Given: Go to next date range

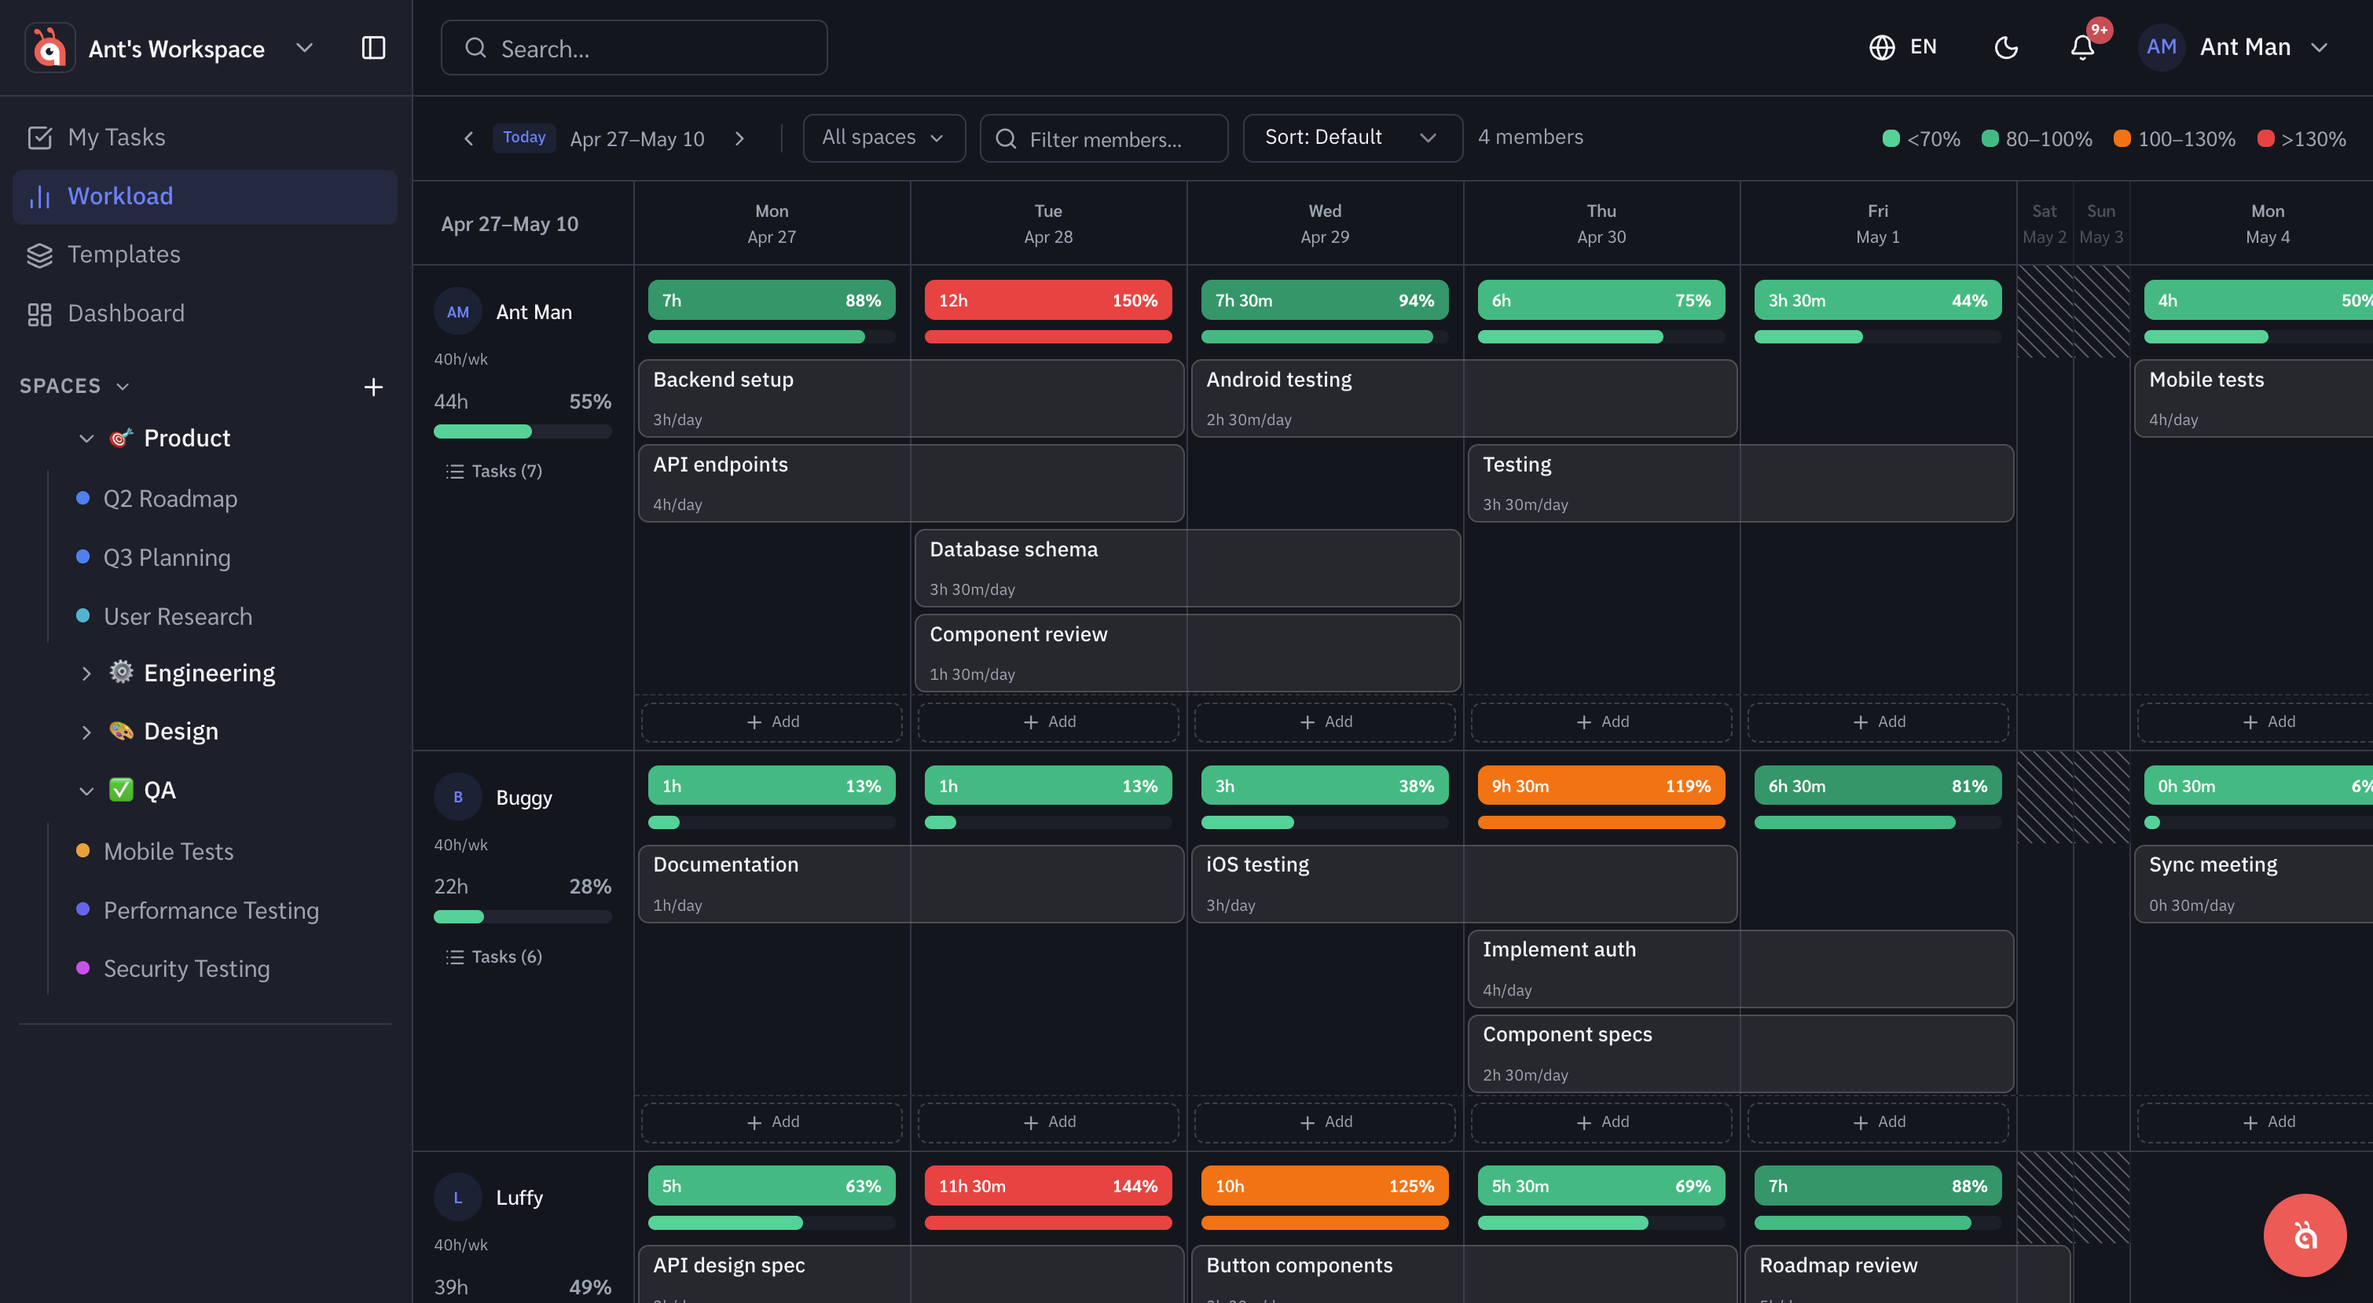Looking at the screenshot, I should tap(739, 138).
